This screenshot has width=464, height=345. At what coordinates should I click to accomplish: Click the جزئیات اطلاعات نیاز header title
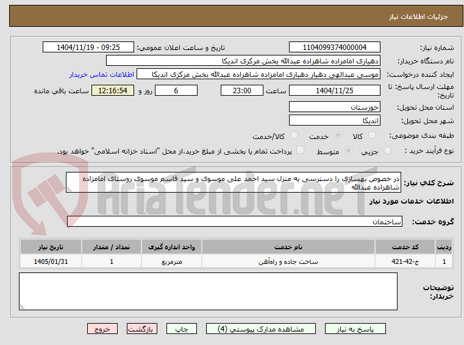tap(418, 16)
